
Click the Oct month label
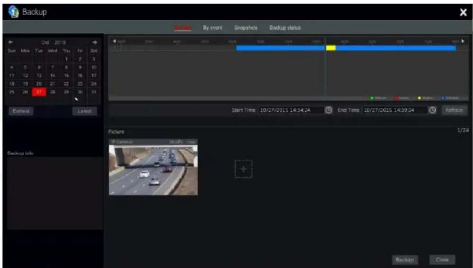tap(46, 42)
